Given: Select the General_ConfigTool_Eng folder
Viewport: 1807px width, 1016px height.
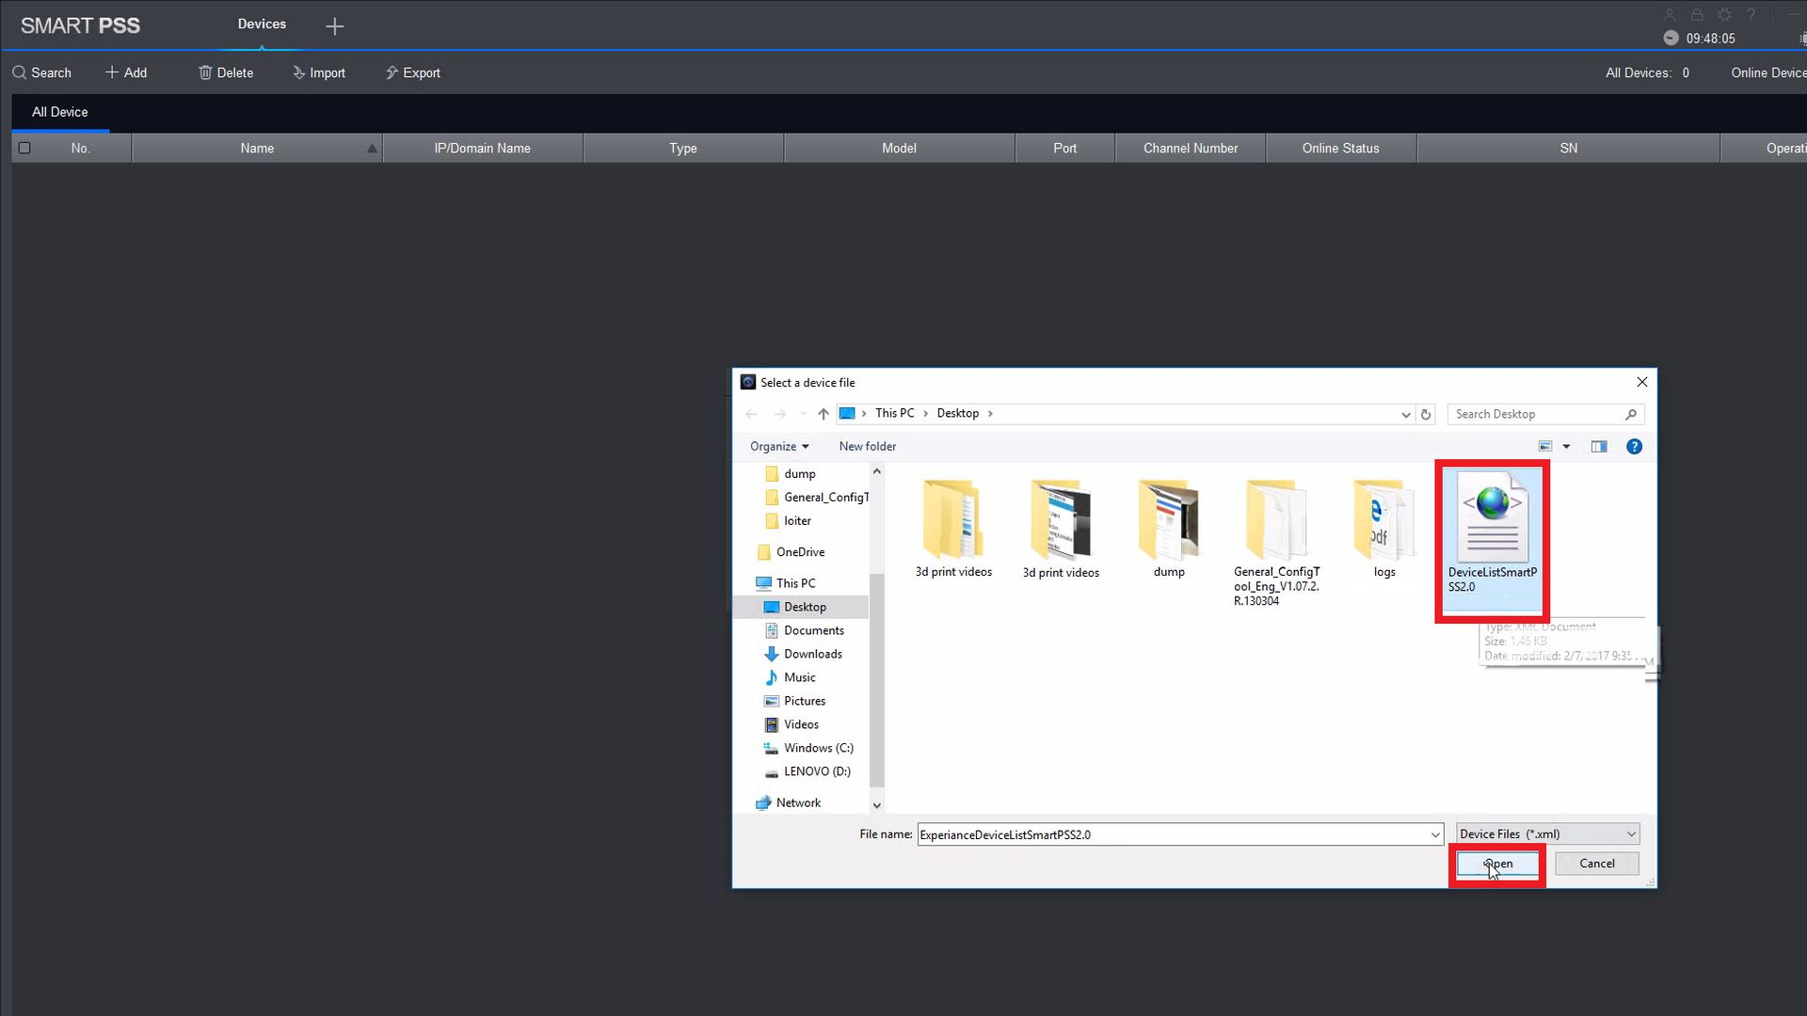Looking at the screenshot, I should [1276, 542].
